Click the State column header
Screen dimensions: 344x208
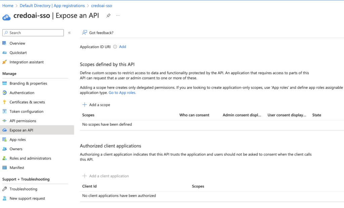click(x=316, y=115)
